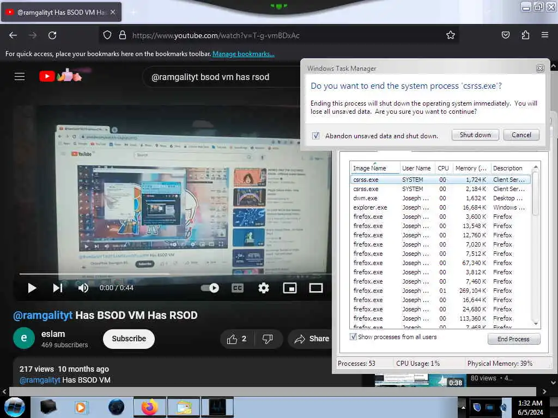558x418 pixels.
Task: Select the dwm.exe process row
Action: point(440,198)
